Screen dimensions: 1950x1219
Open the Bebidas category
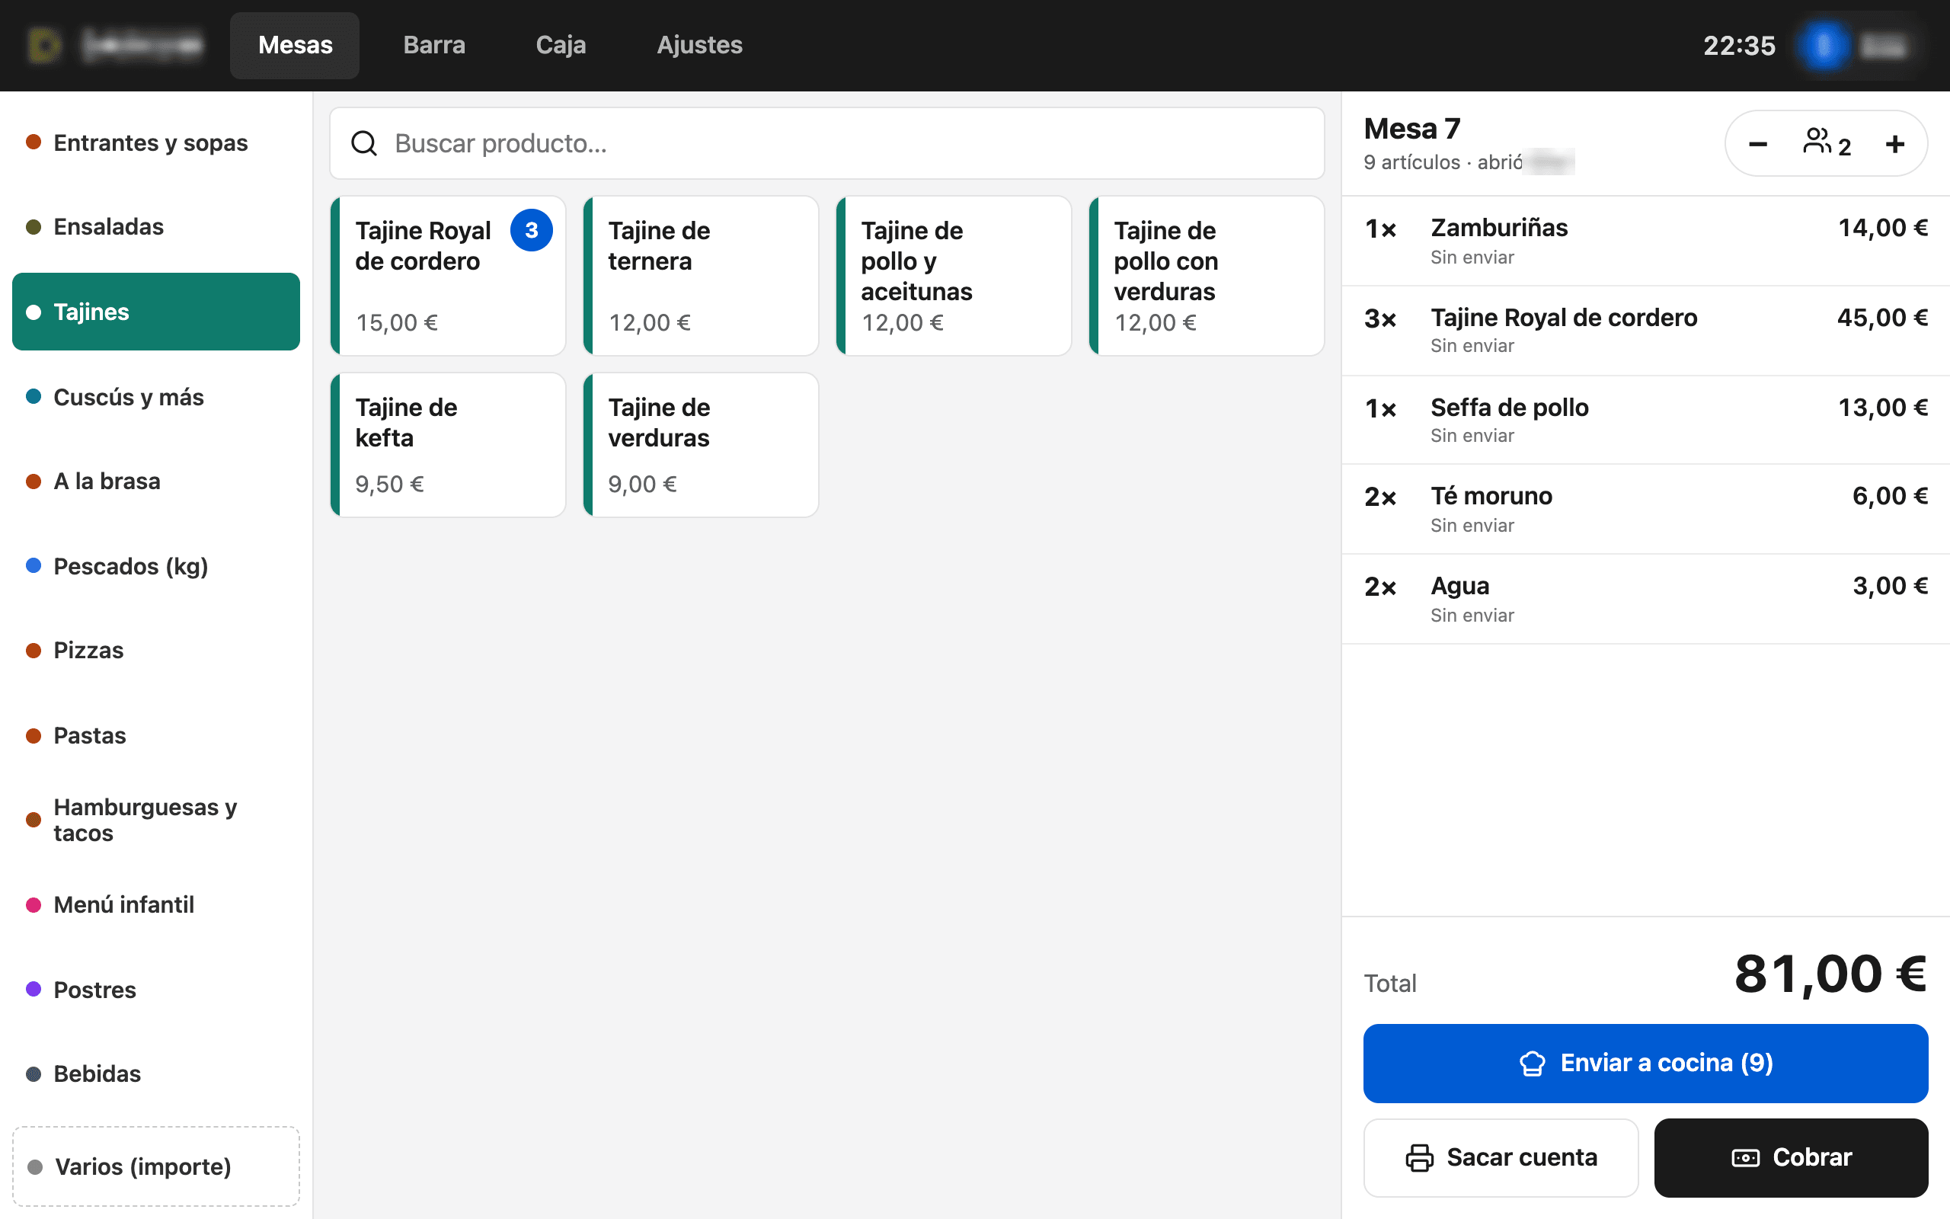(x=156, y=1074)
